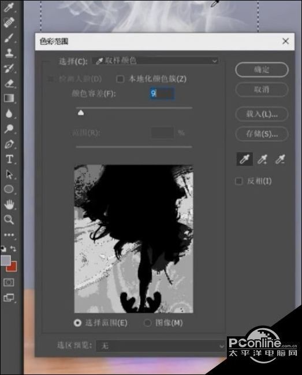This screenshot has width=302, height=375.
Task: Select the History Brush tool
Action: click(9, 68)
